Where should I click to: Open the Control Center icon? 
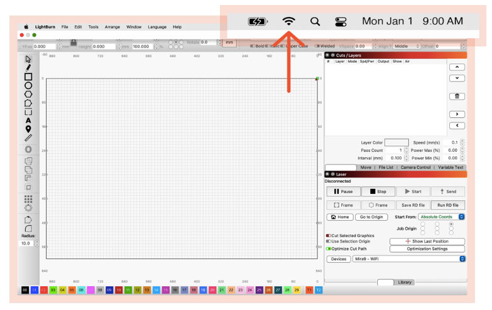(x=341, y=21)
